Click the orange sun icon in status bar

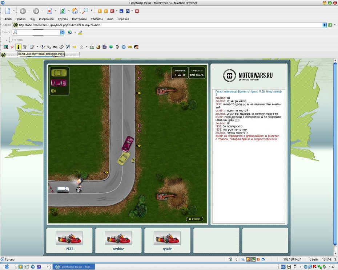258,259
